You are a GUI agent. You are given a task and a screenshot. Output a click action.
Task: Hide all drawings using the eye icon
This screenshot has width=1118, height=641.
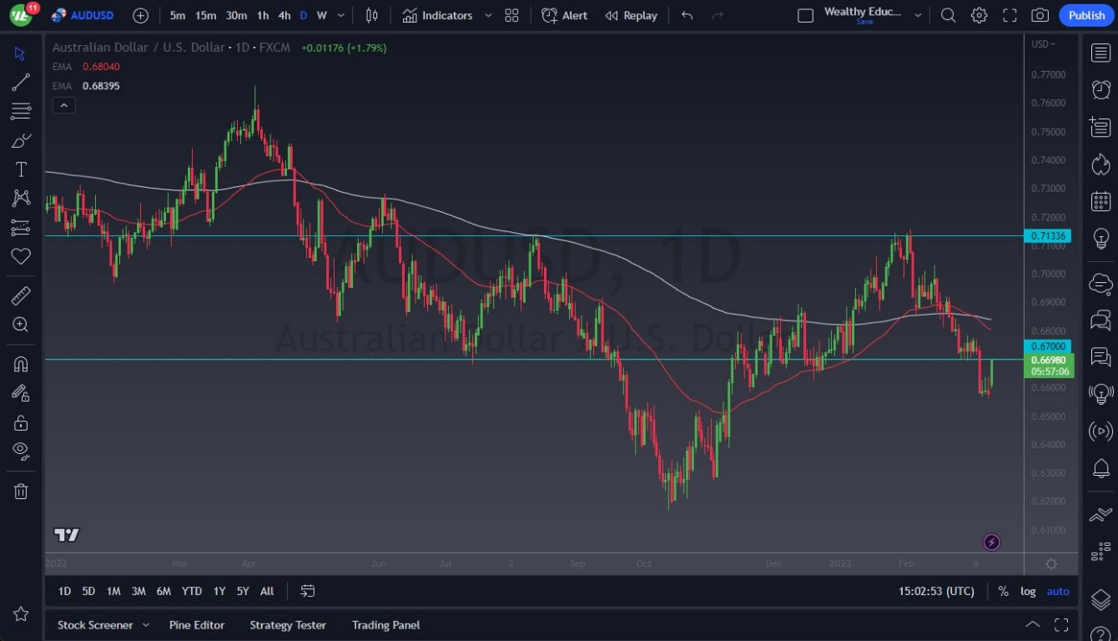click(21, 451)
